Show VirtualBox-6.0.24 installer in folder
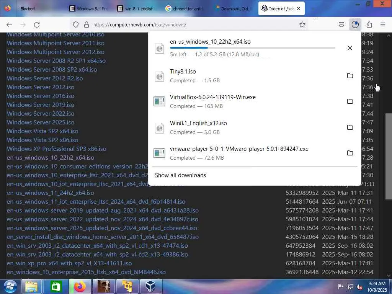Image resolution: width=392 pixels, height=294 pixels. (350, 101)
